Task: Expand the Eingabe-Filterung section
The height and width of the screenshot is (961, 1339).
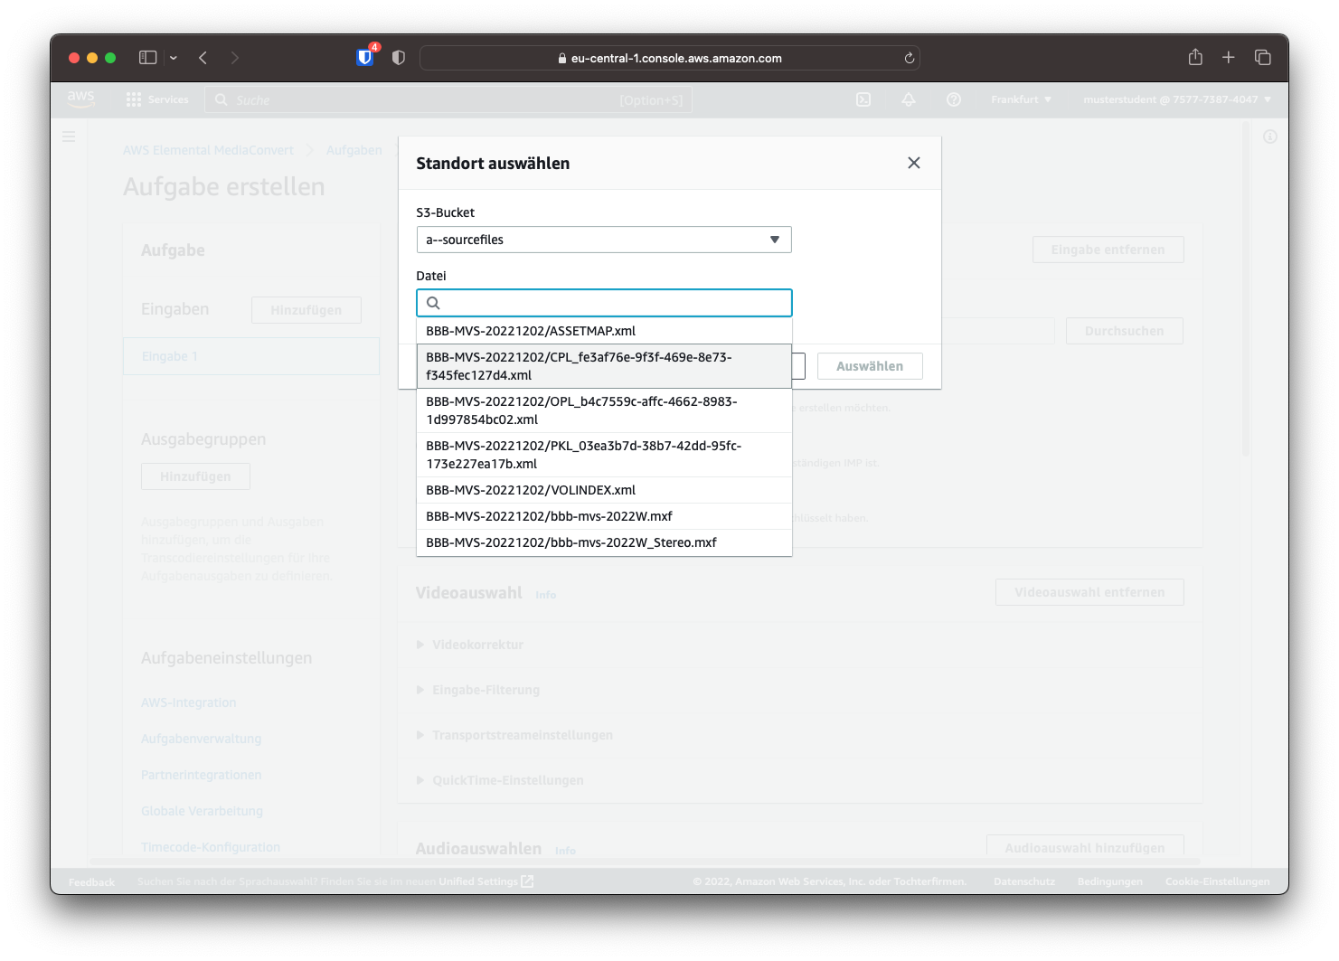Action: tap(478, 690)
